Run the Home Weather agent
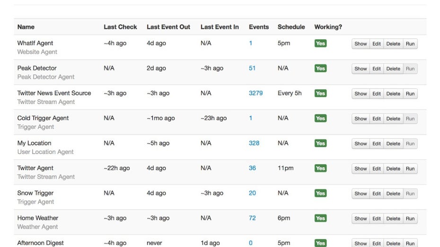This screenshot has width=440, height=247. 410,219
